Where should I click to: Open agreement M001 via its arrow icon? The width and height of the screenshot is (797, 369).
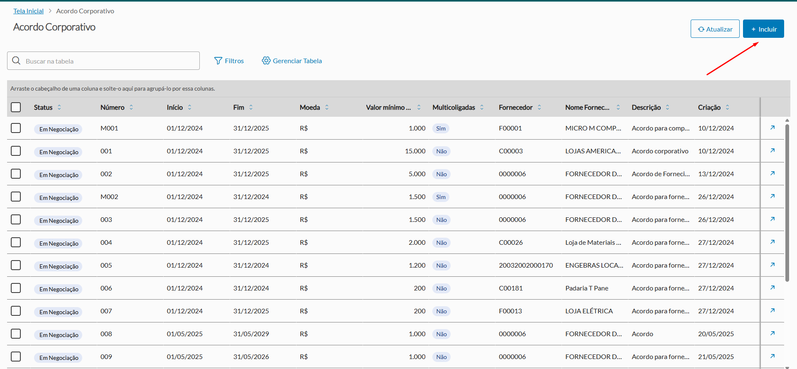[x=772, y=128]
